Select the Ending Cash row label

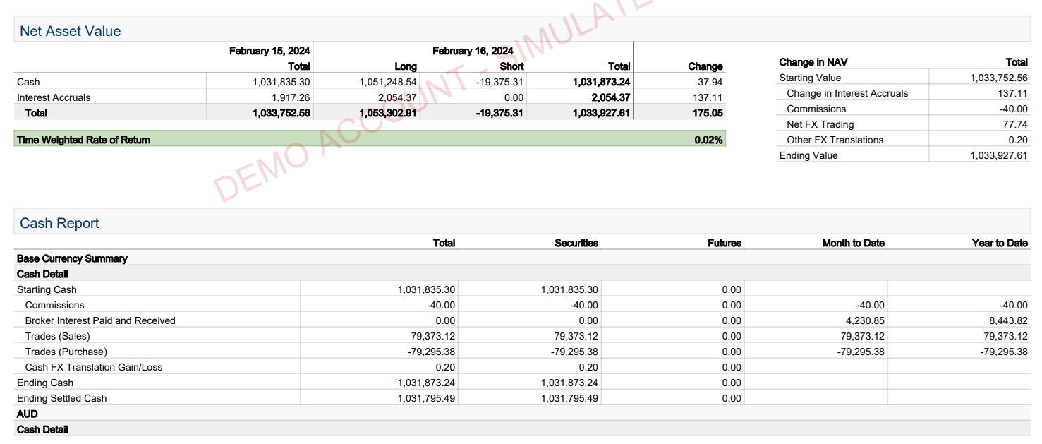(x=45, y=383)
